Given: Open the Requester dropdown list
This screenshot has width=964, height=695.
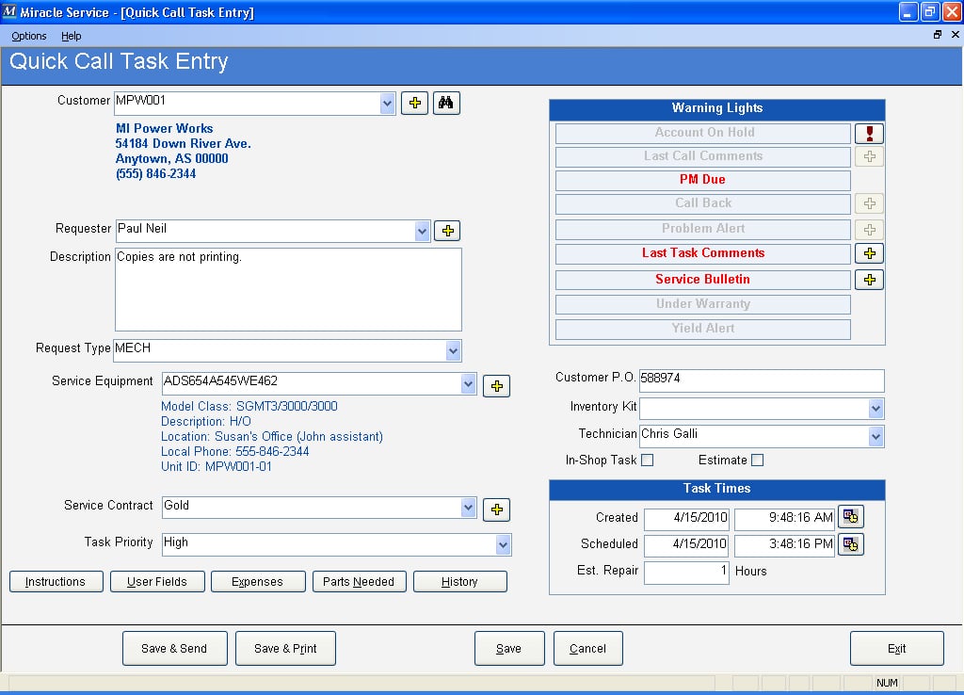Looking at the screenshot, I should point(422,232).
